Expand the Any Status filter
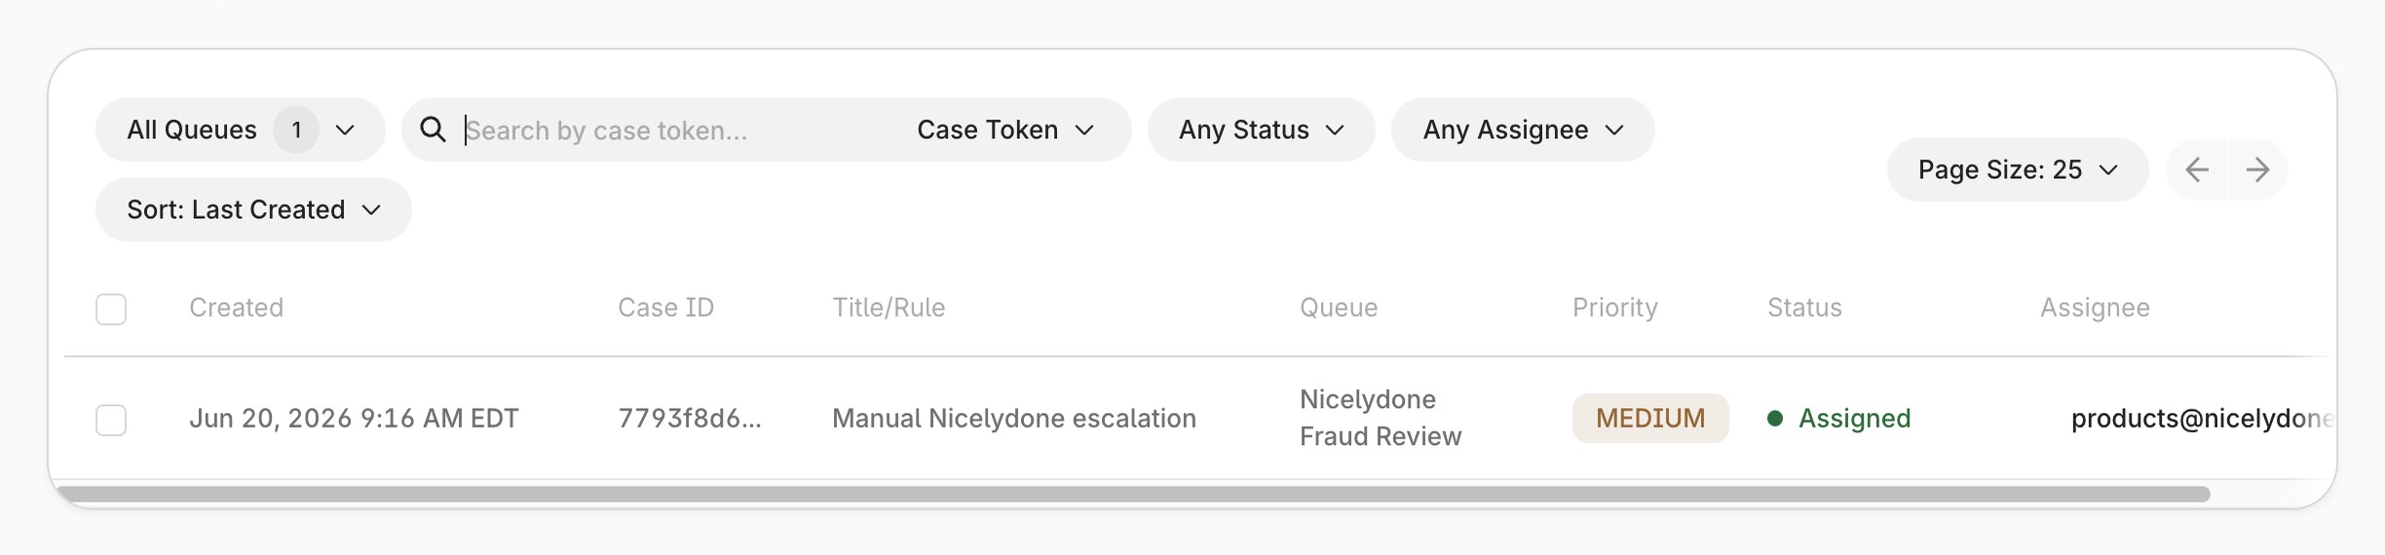 coord(1262,129)
